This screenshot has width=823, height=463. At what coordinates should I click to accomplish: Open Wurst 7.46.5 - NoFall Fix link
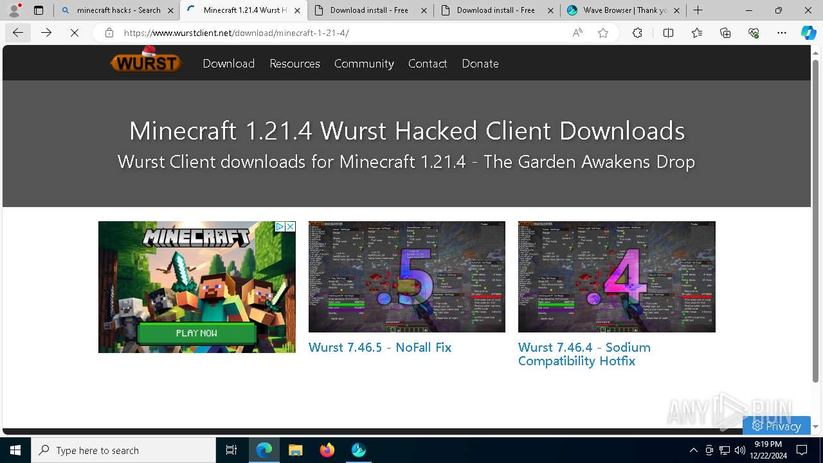(x=380, y=347)
